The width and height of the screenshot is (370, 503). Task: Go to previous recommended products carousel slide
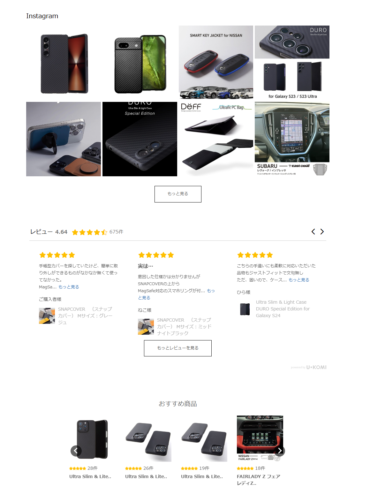coord(76,451)
